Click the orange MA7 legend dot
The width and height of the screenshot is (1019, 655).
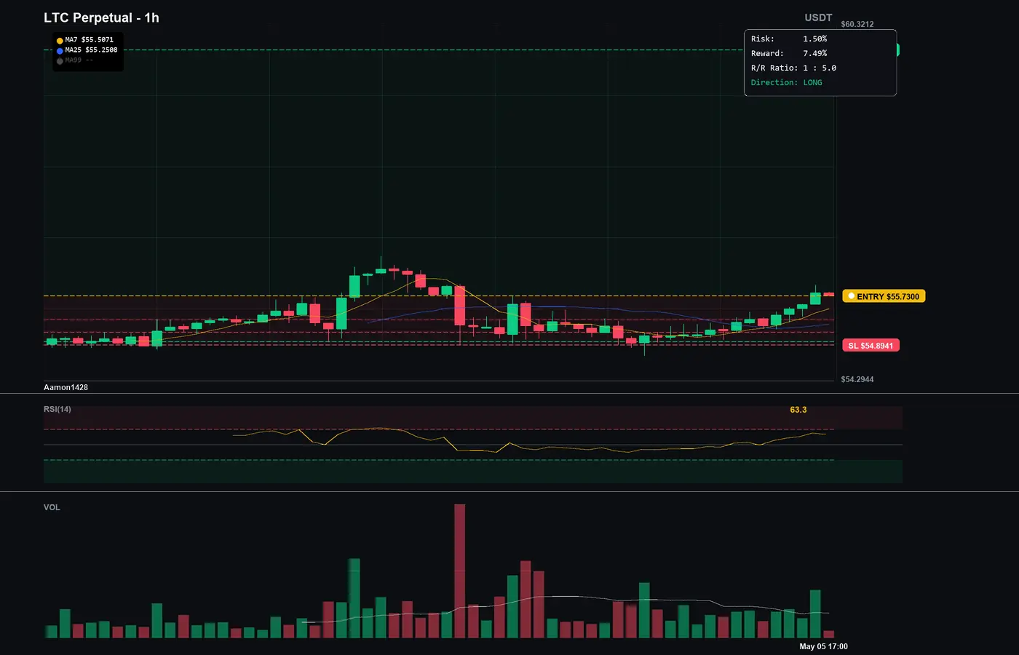[x=60, y=41]
